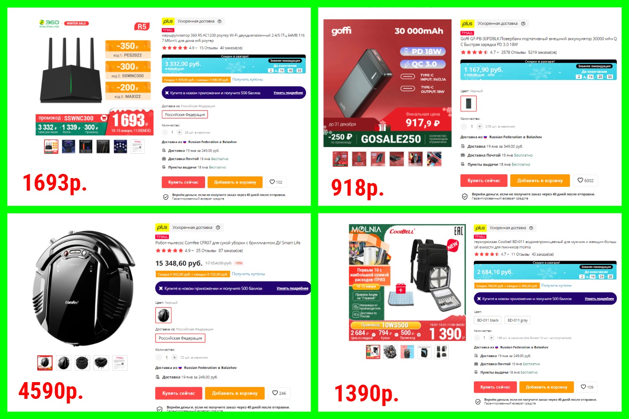Click Купить сейчас for the router

point(183,182)
